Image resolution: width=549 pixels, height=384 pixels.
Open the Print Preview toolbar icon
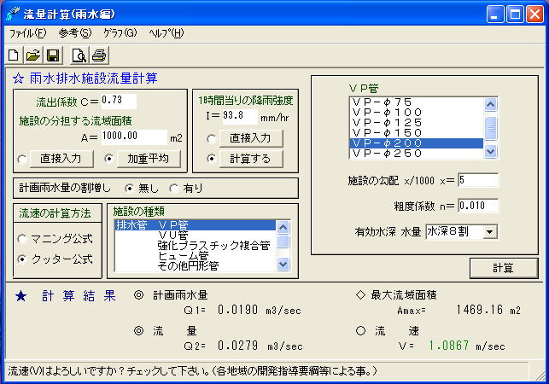[79, 56]
